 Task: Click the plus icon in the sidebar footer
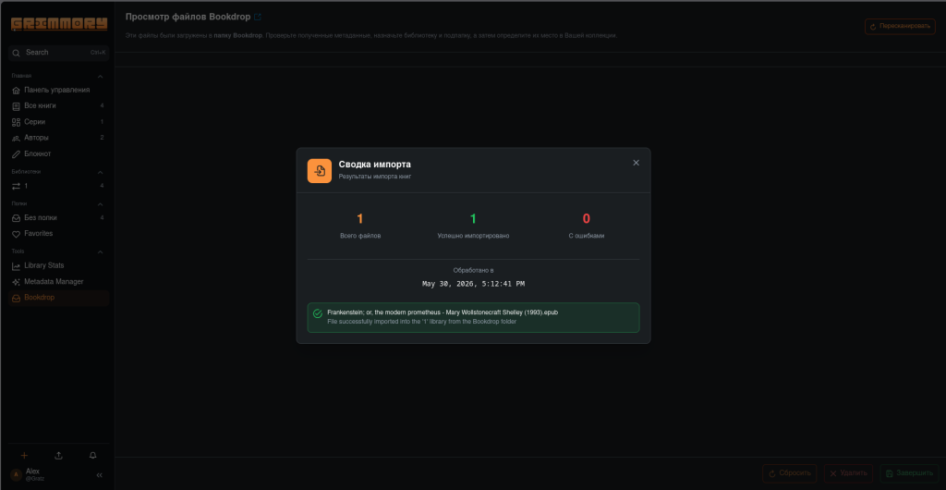point(24,456)
